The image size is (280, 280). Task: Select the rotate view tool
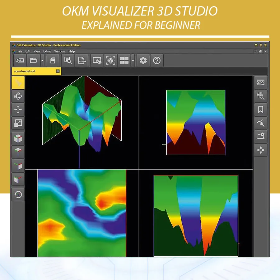18,96
